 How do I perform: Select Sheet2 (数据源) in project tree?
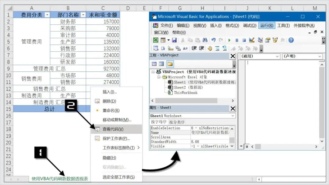[x=185, y=87]
